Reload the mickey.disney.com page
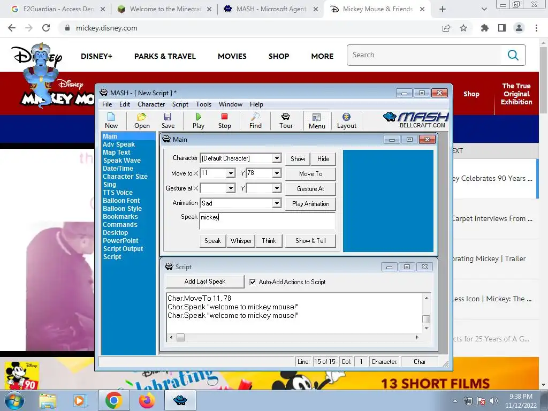 point(46,28)
